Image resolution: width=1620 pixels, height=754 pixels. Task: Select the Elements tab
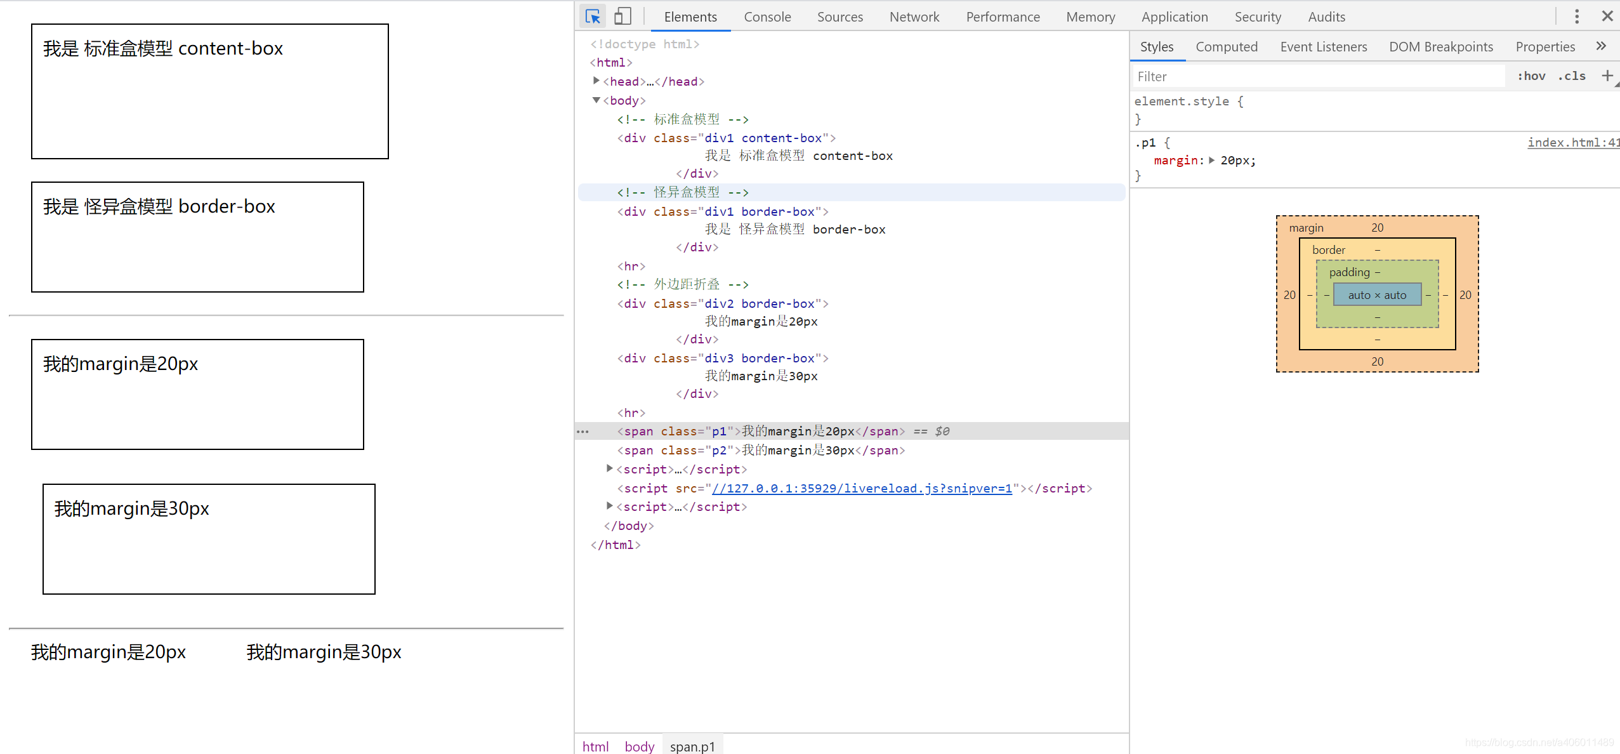tap(690, 17)
